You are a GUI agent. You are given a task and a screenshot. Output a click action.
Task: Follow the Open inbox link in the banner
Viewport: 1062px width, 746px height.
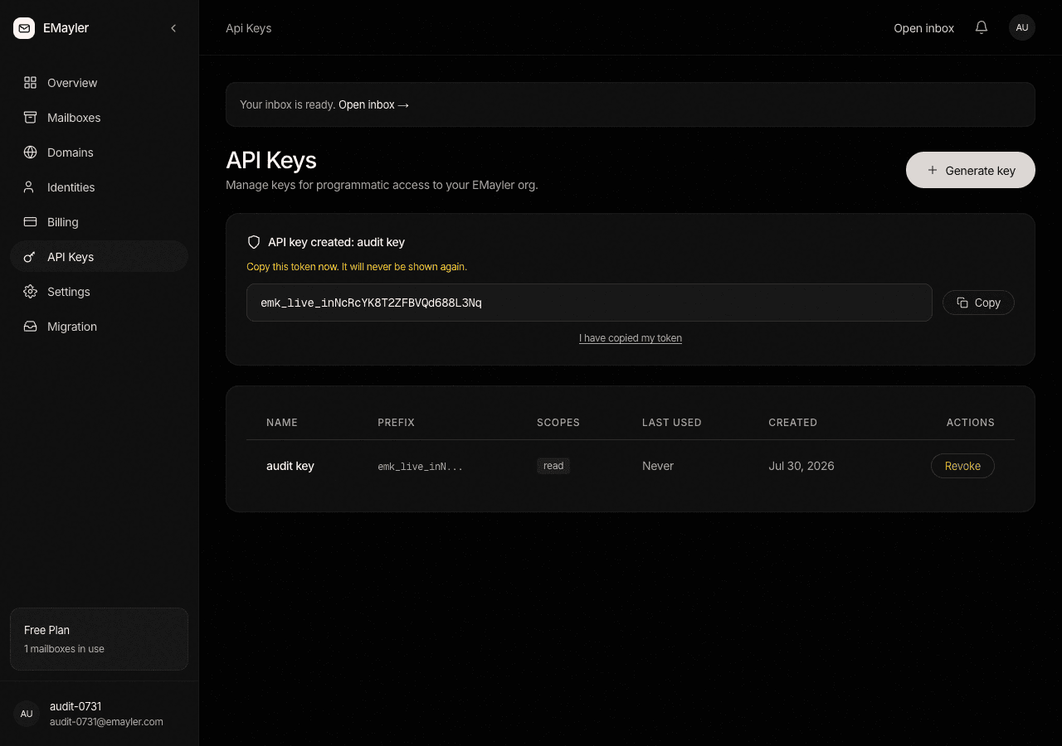(x=374, y=104)
